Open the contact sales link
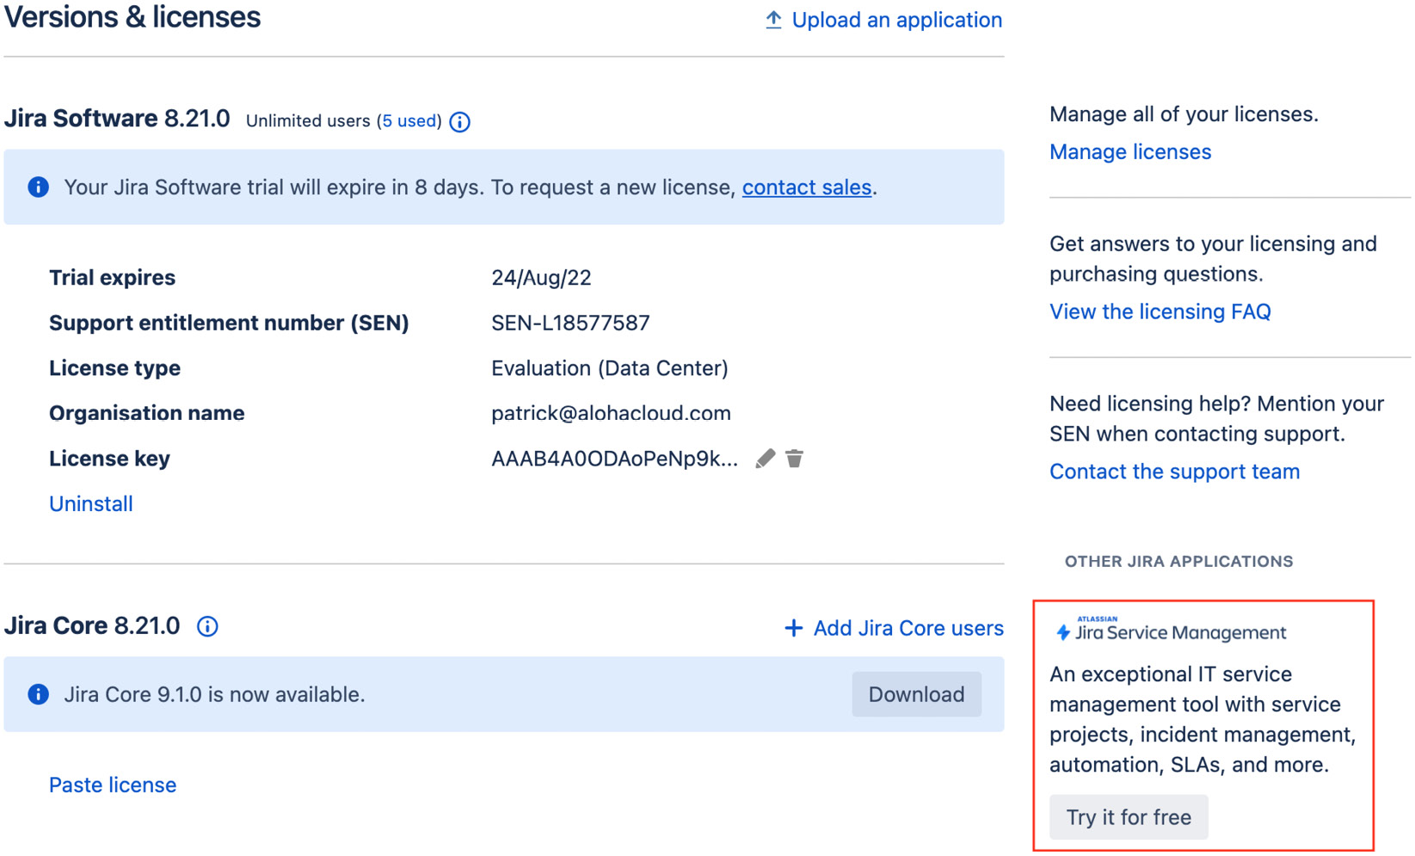Image resolution: width=1415 pixels, height=856 pixels. pos(805,187)
